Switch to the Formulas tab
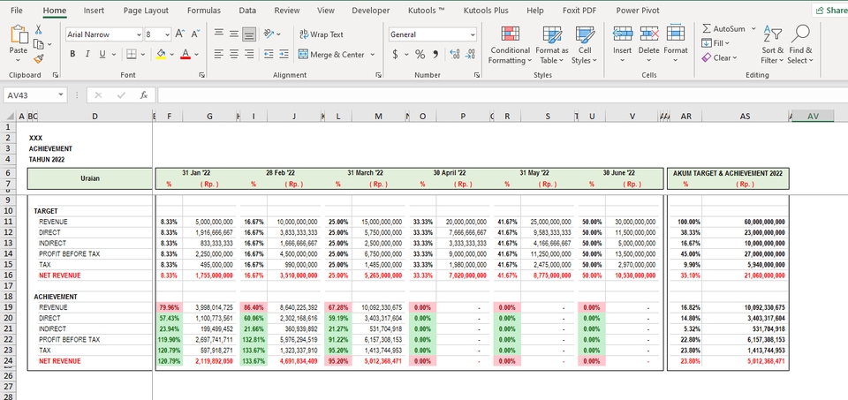 pos(204,11)
